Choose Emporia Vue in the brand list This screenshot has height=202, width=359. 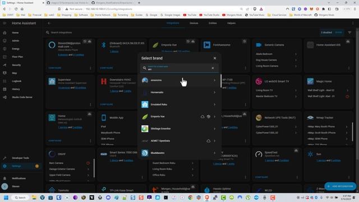tap(179, 117)
